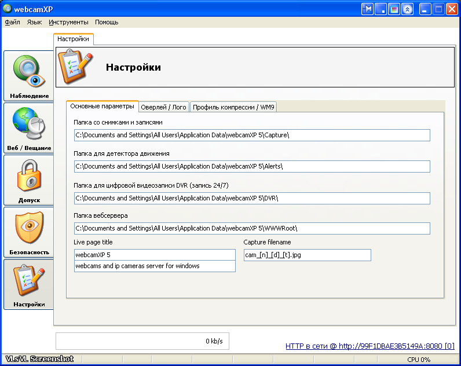Screen dimensions: 461x366
Task: Click the pin always-on-top title bar icon
Action: 367,9
